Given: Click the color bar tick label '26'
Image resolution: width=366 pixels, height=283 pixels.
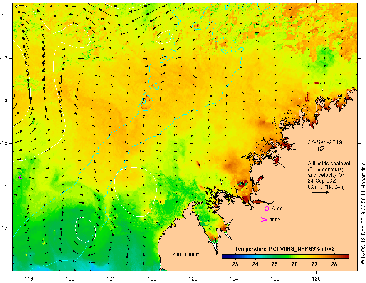Looking at the screenshot, I should coord(294,264).
